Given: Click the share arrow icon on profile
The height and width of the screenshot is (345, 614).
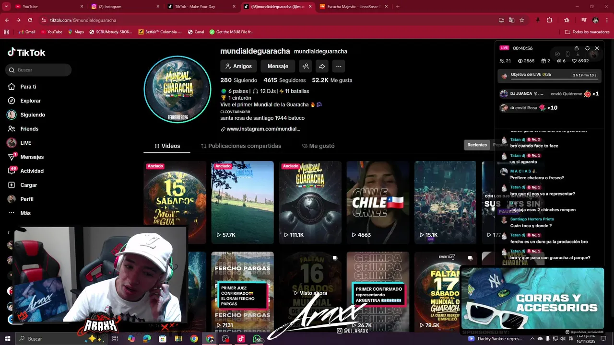Looking at the screenshot, I should click(322, 66).
